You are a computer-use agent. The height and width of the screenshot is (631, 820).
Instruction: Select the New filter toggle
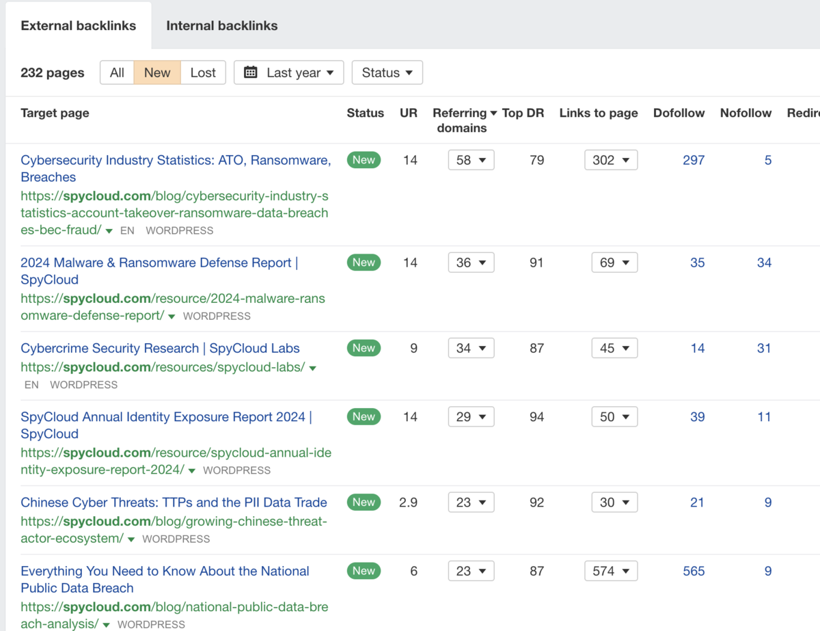pos(157,72)
